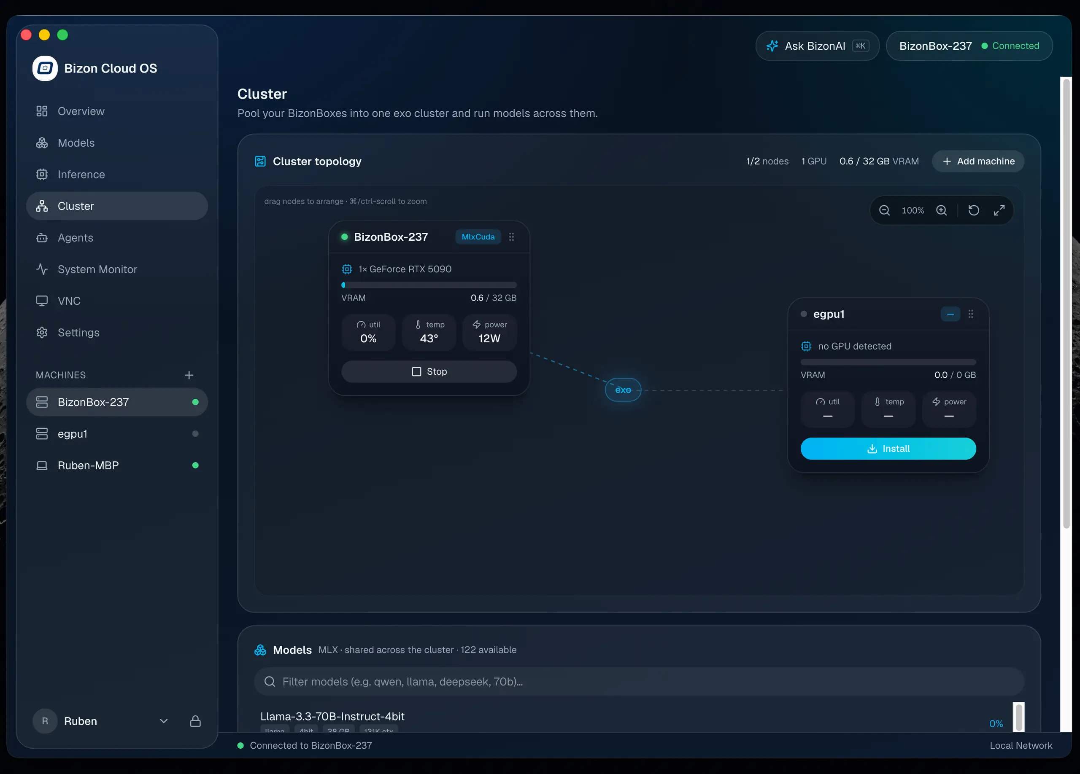Click the egpu1 node title
Image resolution: width=1080 pixels, height=774 pixels.
tap(829, 314)
